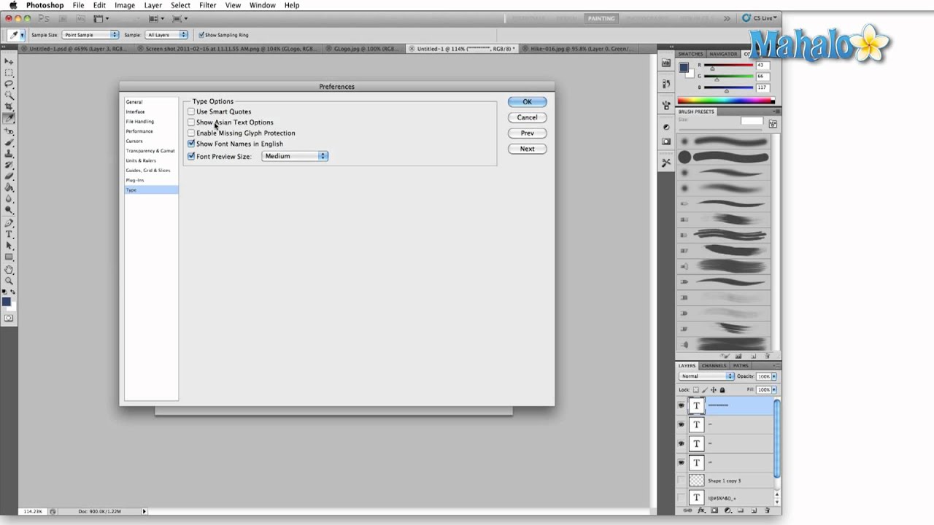This screenshot has width=934, height=525.
Task: Open the Mini Bridge panel icon
Action: pos(666,63)
